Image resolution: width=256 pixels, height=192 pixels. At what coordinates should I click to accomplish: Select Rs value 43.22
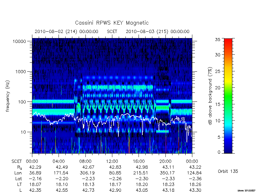[195, 167]
